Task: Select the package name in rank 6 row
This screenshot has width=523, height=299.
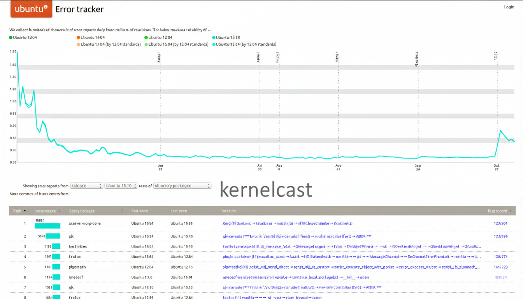Action: 76,278
